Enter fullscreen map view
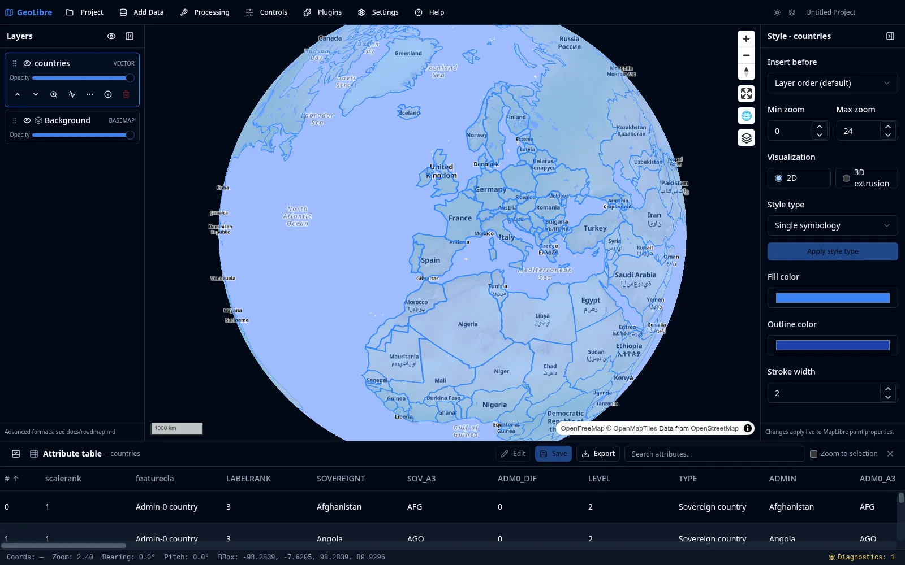This screenshot has height=565, width=905. pos(746,94)
